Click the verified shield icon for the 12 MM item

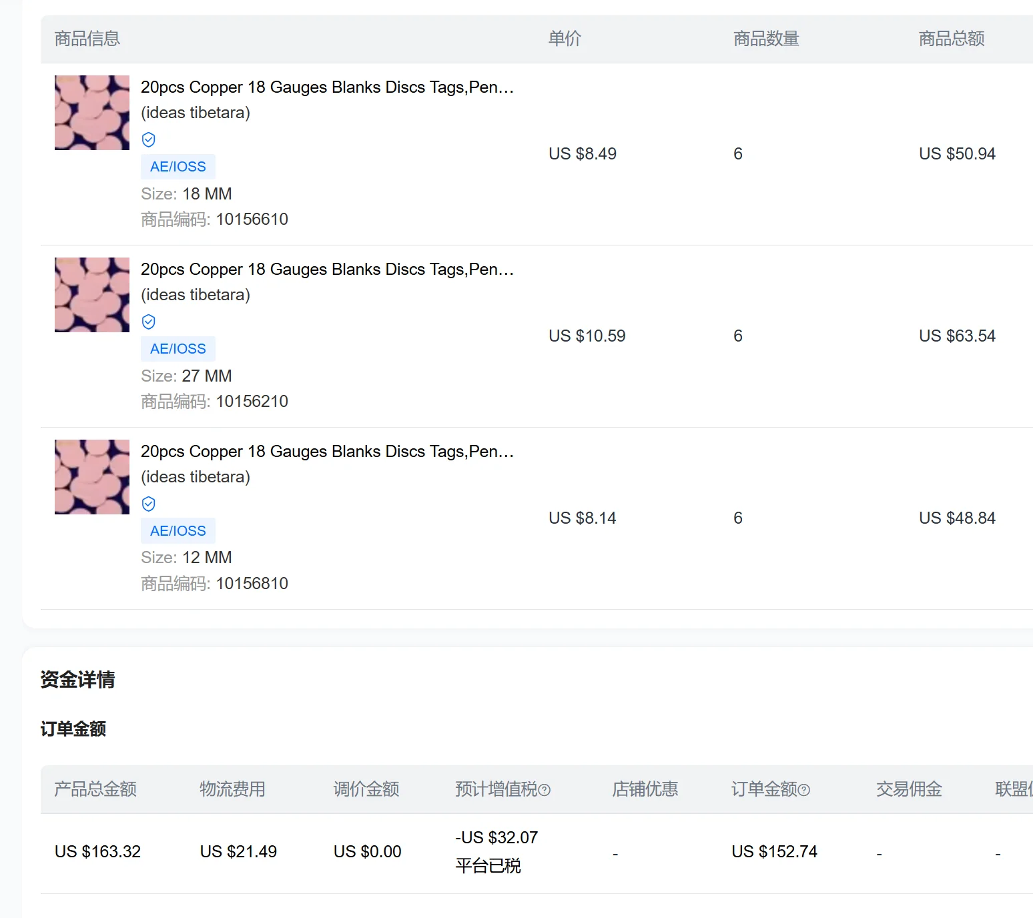149,504
